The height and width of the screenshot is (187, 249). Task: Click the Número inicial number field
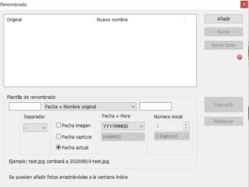pos(169,126)
